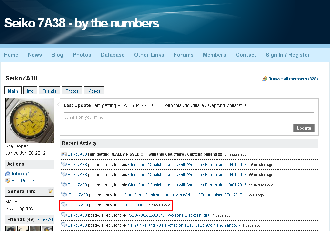Click status update icon in first activity row
Viewport: 330px width, 231px height.
point(64,154)
